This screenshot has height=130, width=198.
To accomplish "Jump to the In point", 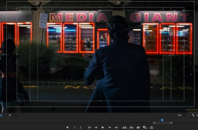I will click(x=89, y=127).
